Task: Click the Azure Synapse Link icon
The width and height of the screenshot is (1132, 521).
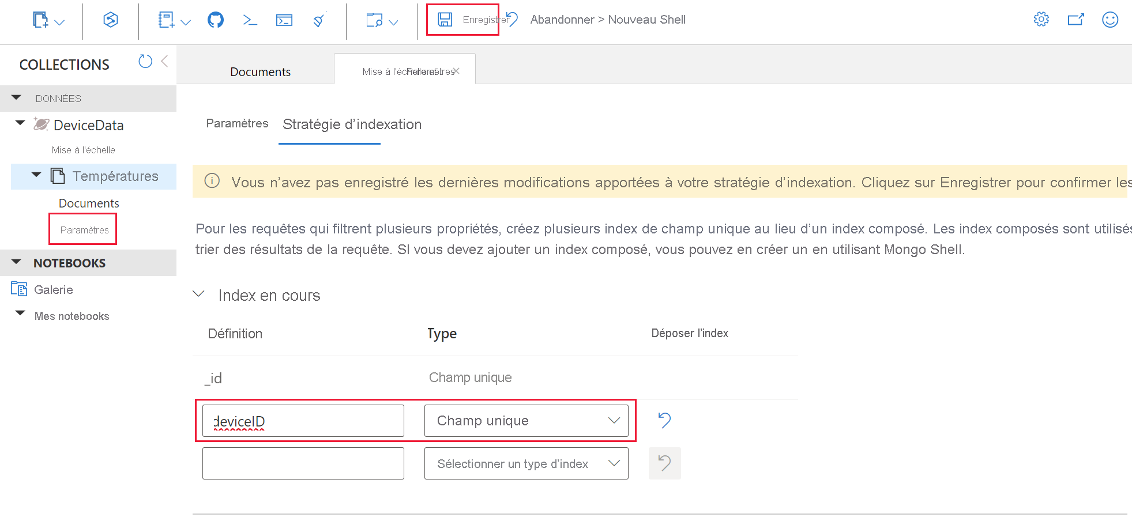Action: point(110,19)
